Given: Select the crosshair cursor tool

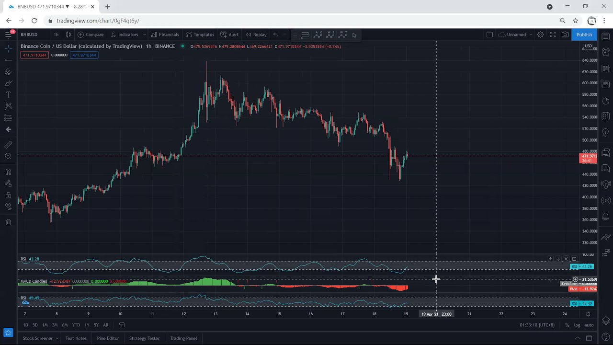Looking at the screenshot, I should pos(8,48).
